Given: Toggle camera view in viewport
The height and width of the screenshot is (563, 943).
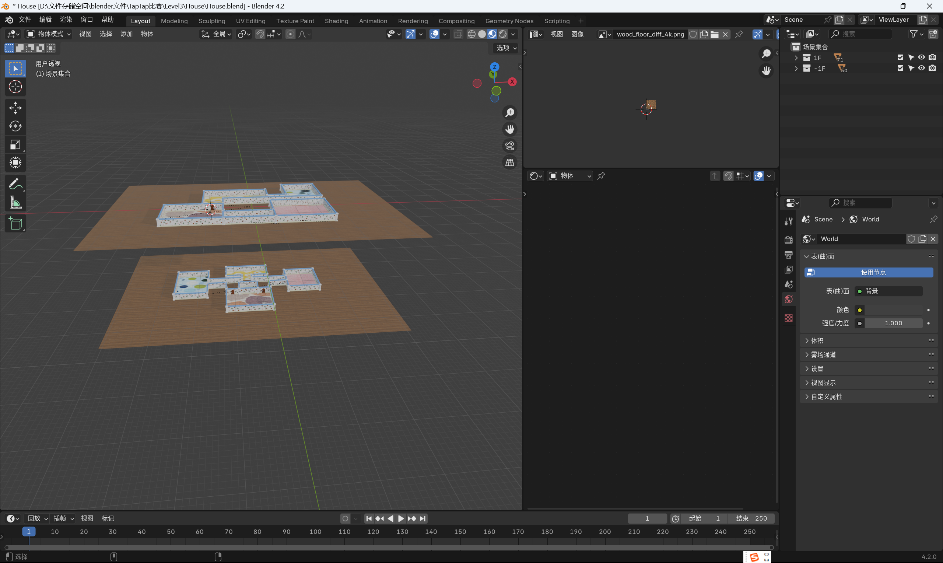Looking at the screenshot, I should coord(509,146).
